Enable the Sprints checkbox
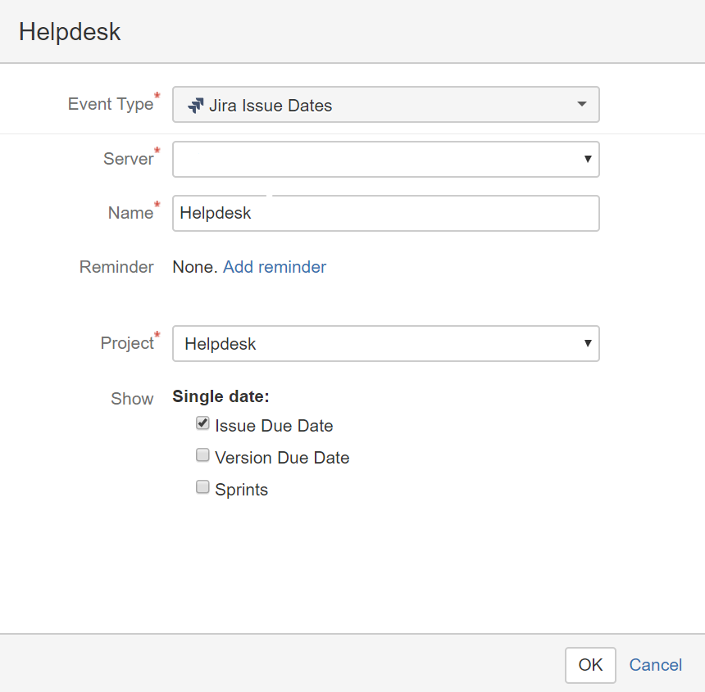 pyautogui.click(x=202, y=486)
